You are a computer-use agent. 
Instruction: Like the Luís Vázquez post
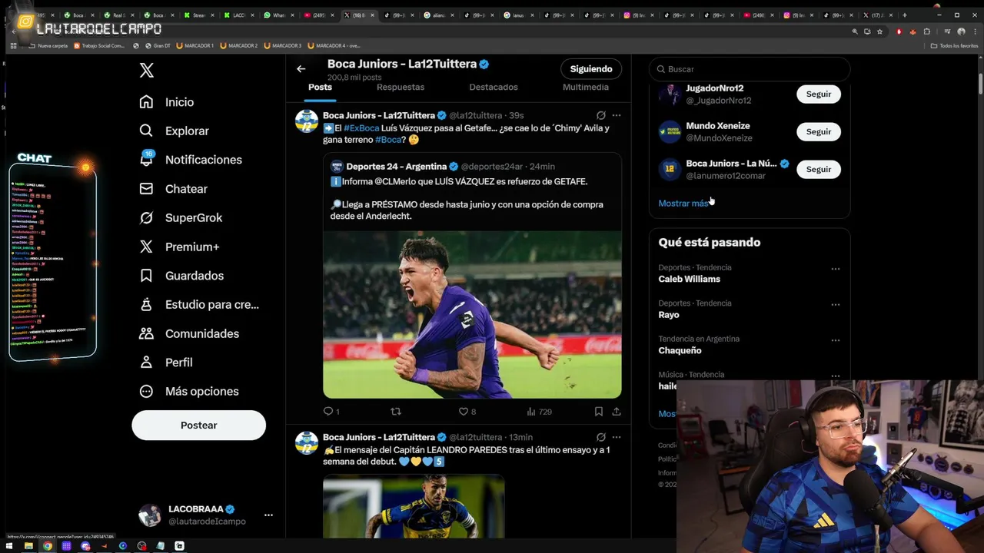tap(467, 412)
